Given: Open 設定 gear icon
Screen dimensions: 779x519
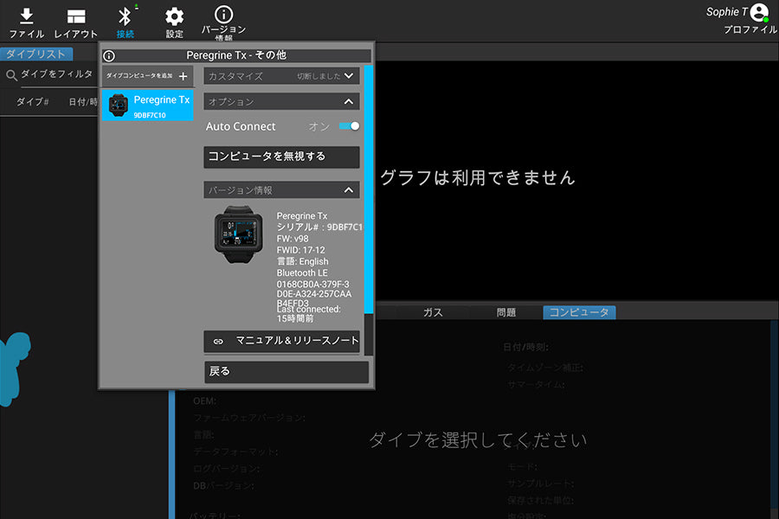Looking at the screenshot, I should 174,16.
